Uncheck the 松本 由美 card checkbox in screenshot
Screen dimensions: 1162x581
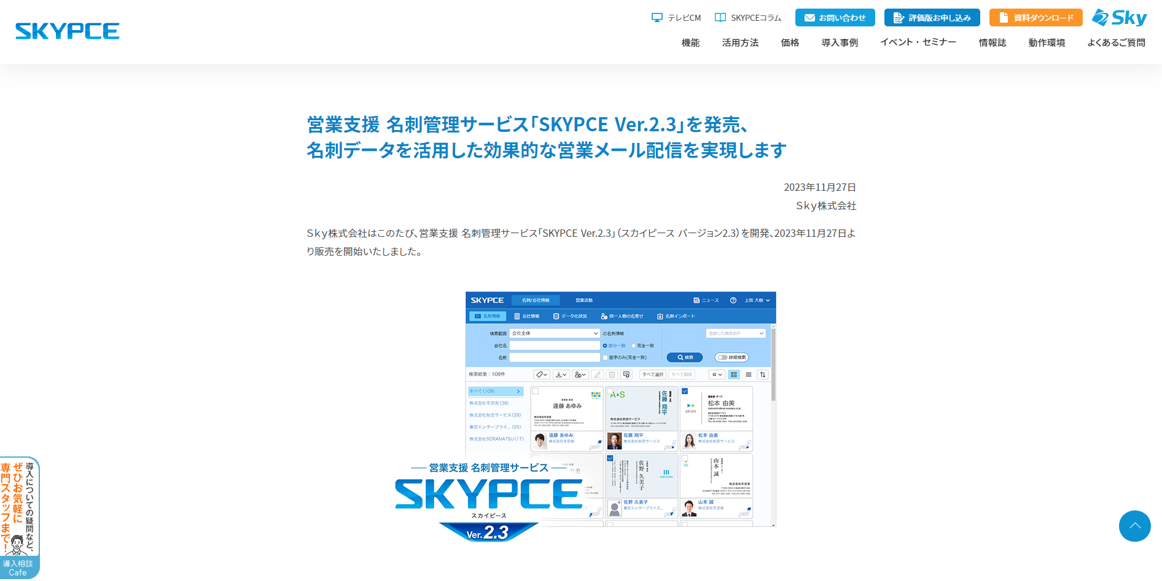tap(685, 391)
